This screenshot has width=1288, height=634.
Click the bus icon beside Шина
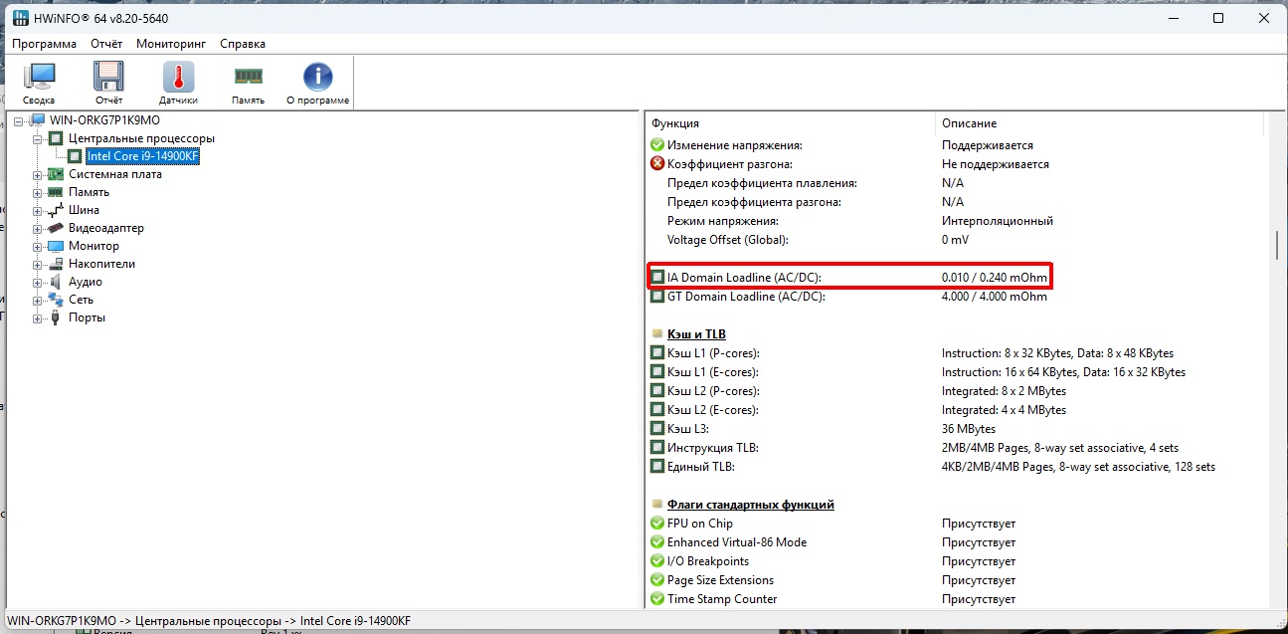click(x=56, y=210)
